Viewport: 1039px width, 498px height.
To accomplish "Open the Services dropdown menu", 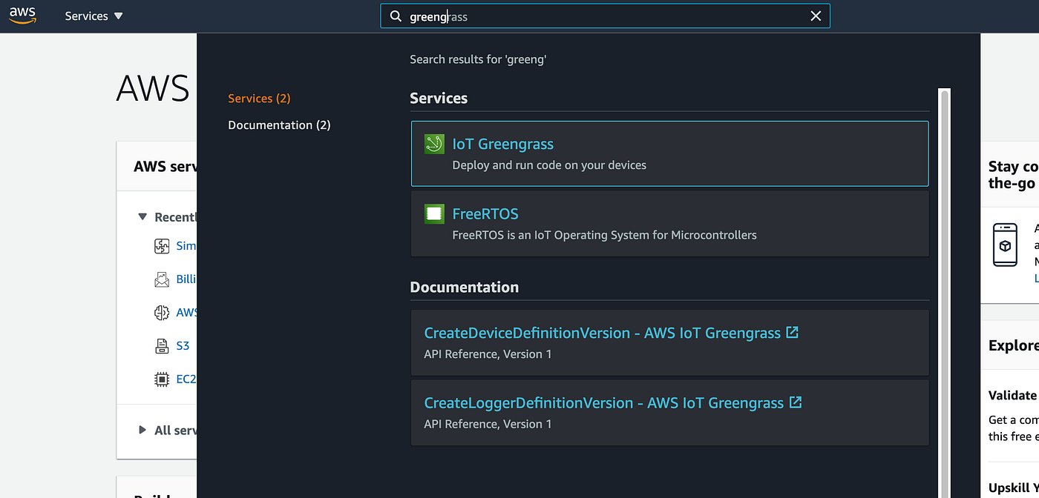I will (x=94, y=16).
